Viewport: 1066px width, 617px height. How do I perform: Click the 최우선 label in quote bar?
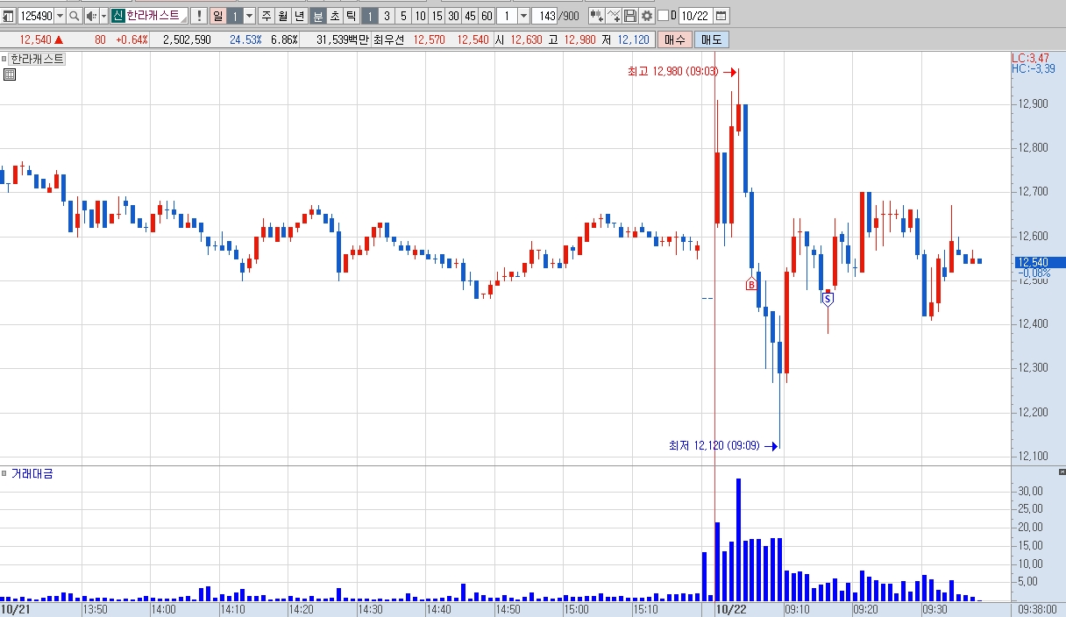click(x=390, y=39)
